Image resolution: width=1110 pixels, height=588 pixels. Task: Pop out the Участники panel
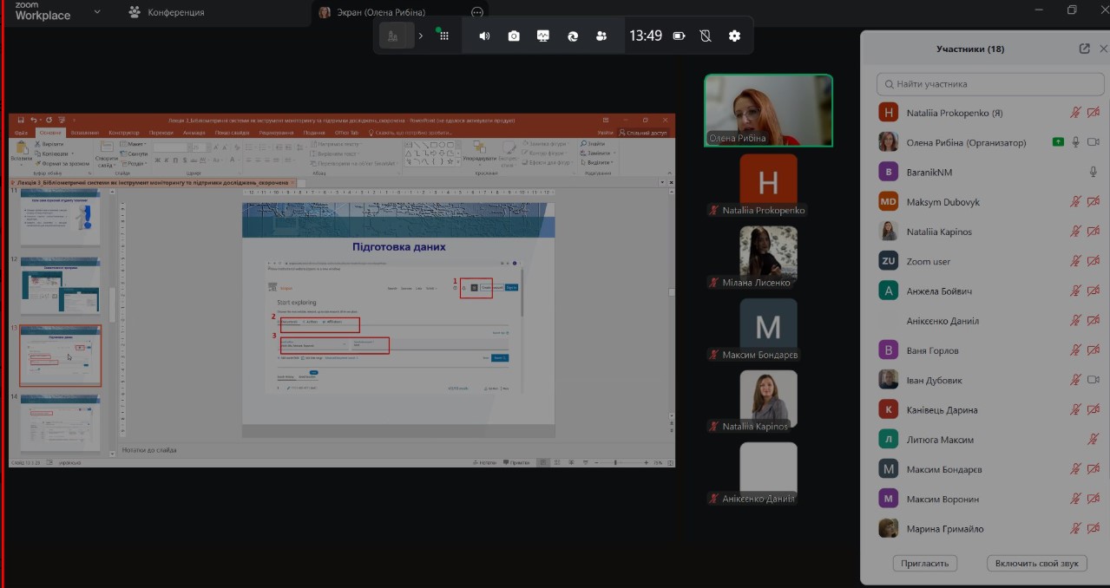1084,49
